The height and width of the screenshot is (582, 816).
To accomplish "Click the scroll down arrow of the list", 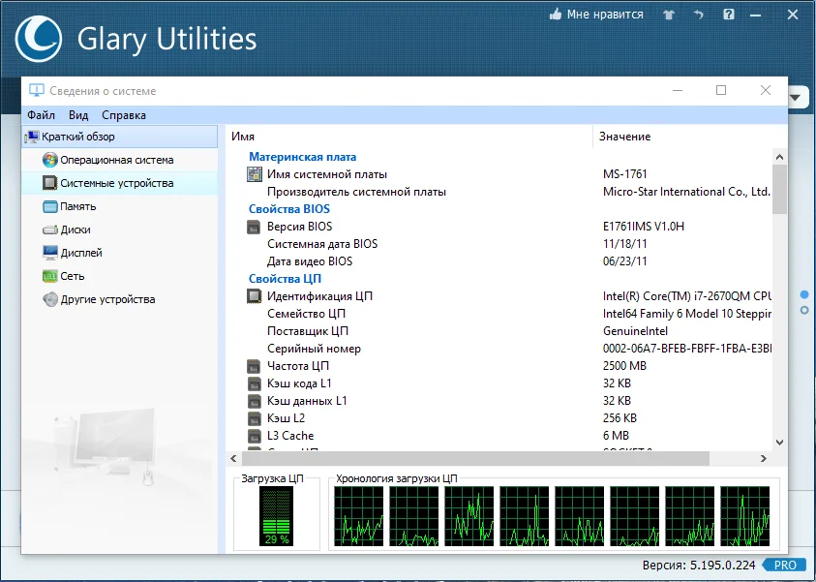I will (779, 443).
